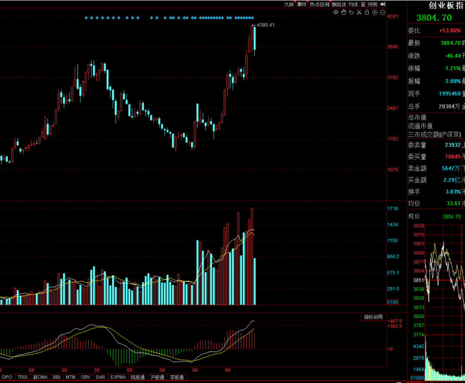Open the 事件 events button
The height and width of the screenshot is (383, 465).
(x=302, y=4)
